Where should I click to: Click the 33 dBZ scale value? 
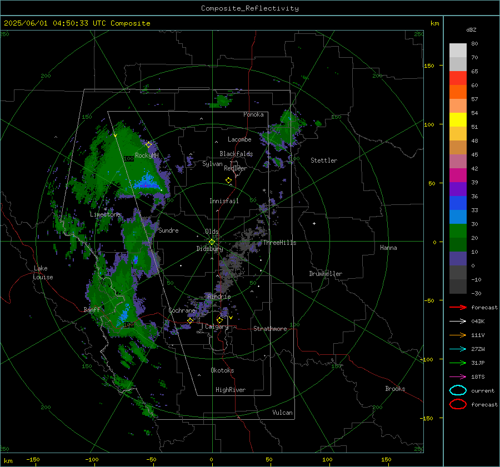[x=474, y=210]
